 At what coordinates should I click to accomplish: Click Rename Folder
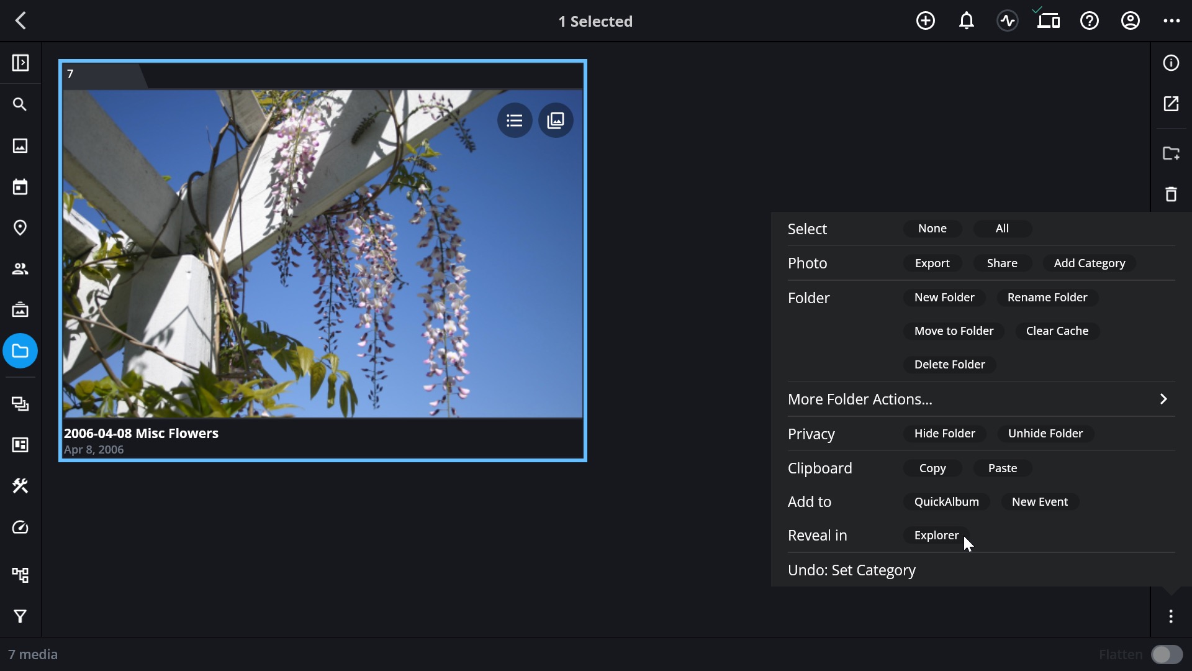[1047, 298]
